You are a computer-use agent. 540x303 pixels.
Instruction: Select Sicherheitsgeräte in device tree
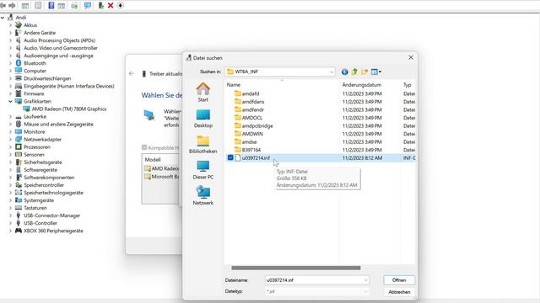click(x=43, y=162)
